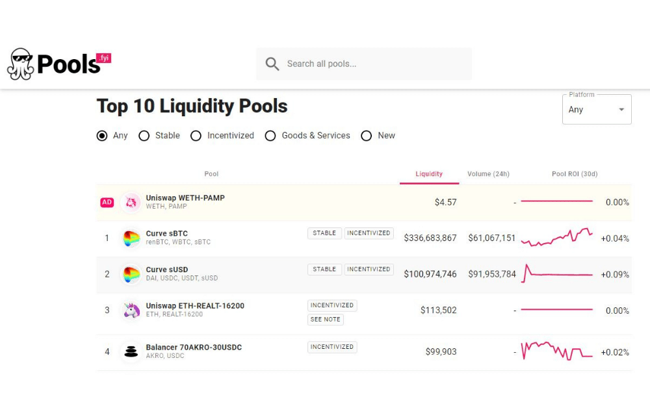
Task: Open the Pools.fyi octopus logo
Action: 59,64
